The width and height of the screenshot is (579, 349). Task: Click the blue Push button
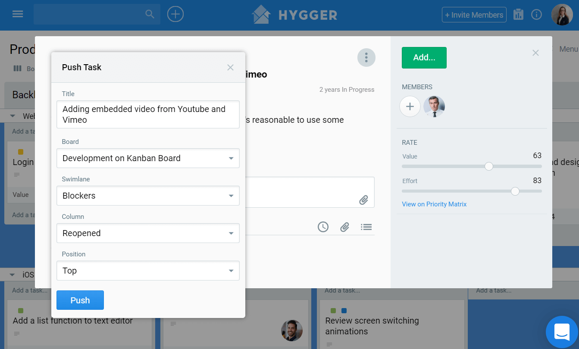click(80, 300)
